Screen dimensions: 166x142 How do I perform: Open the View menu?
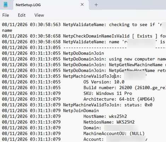click(x=39, y=15)
